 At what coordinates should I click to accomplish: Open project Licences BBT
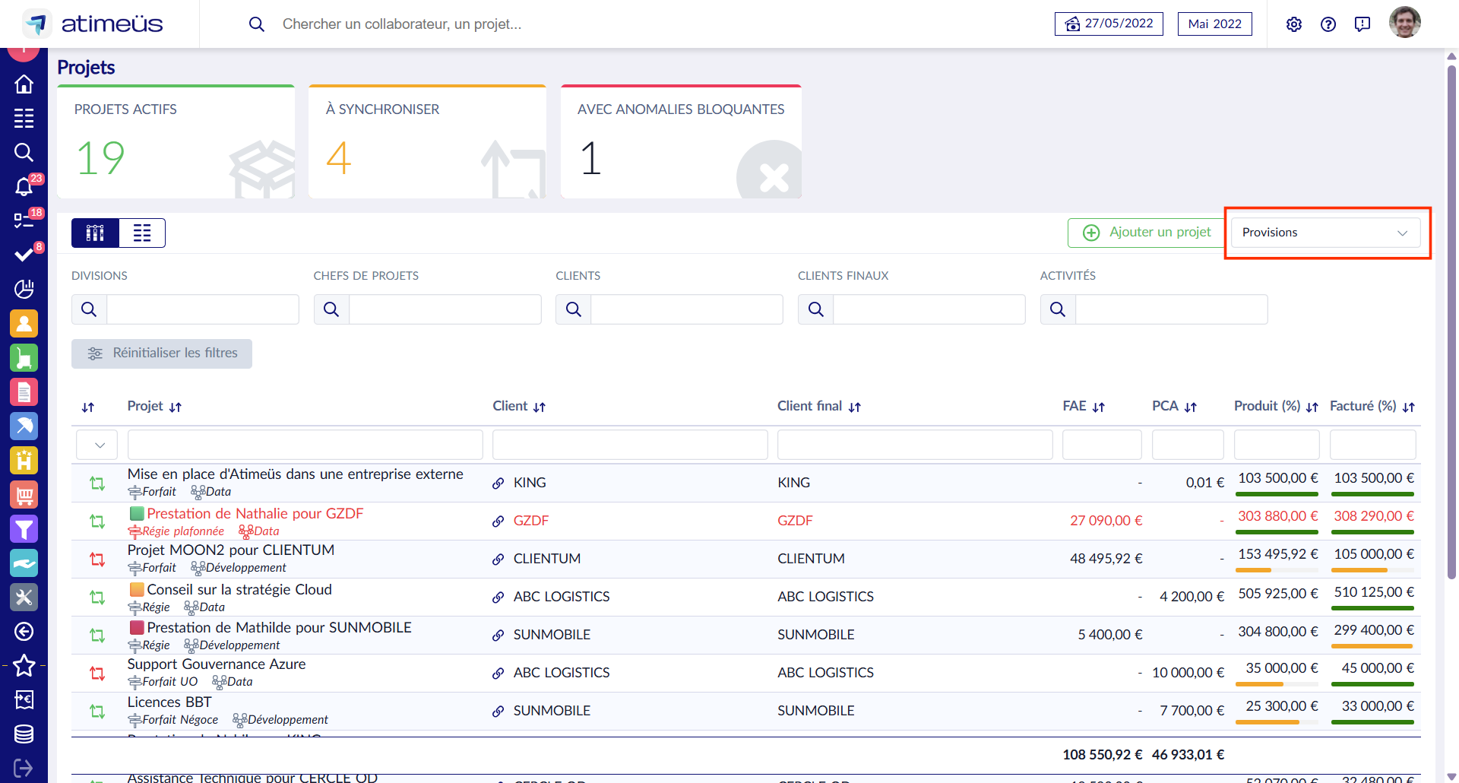coord(169,702)
